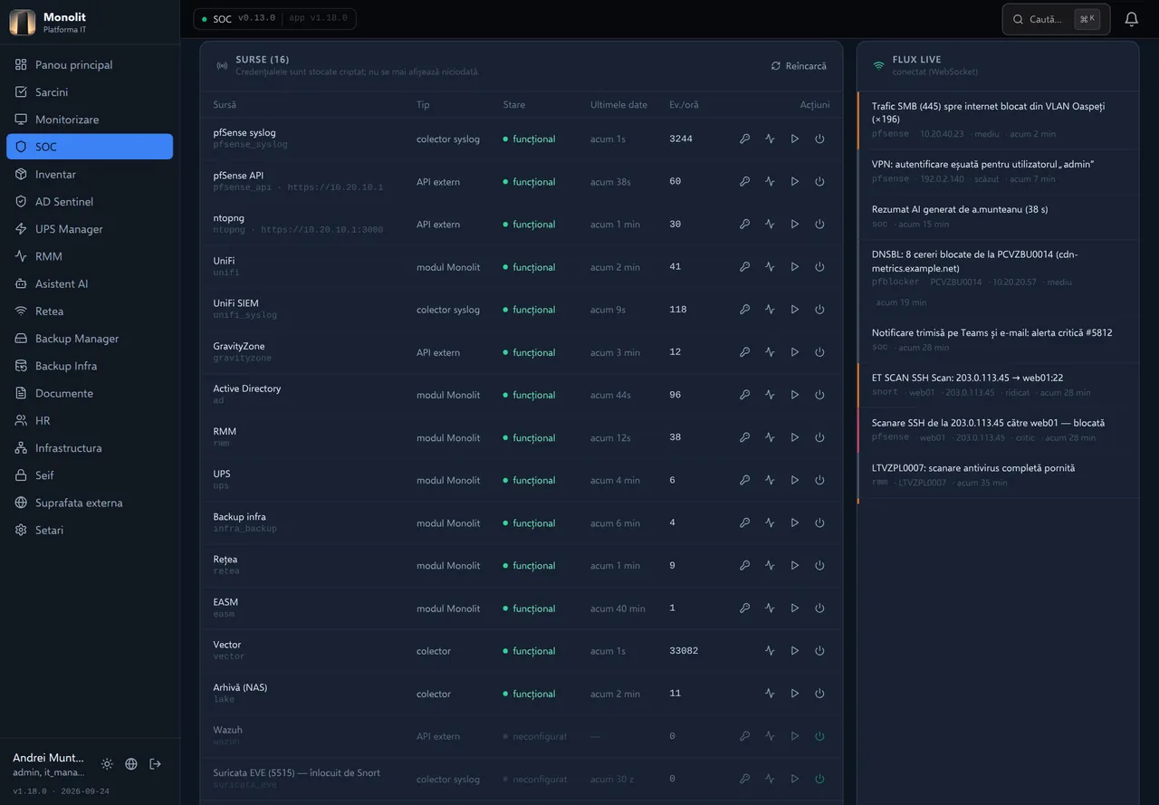Click activity pulse icon in Rețea source row
Image resolution: width=1159 pixels, height=805 pixels.
(x=770, y=565)
